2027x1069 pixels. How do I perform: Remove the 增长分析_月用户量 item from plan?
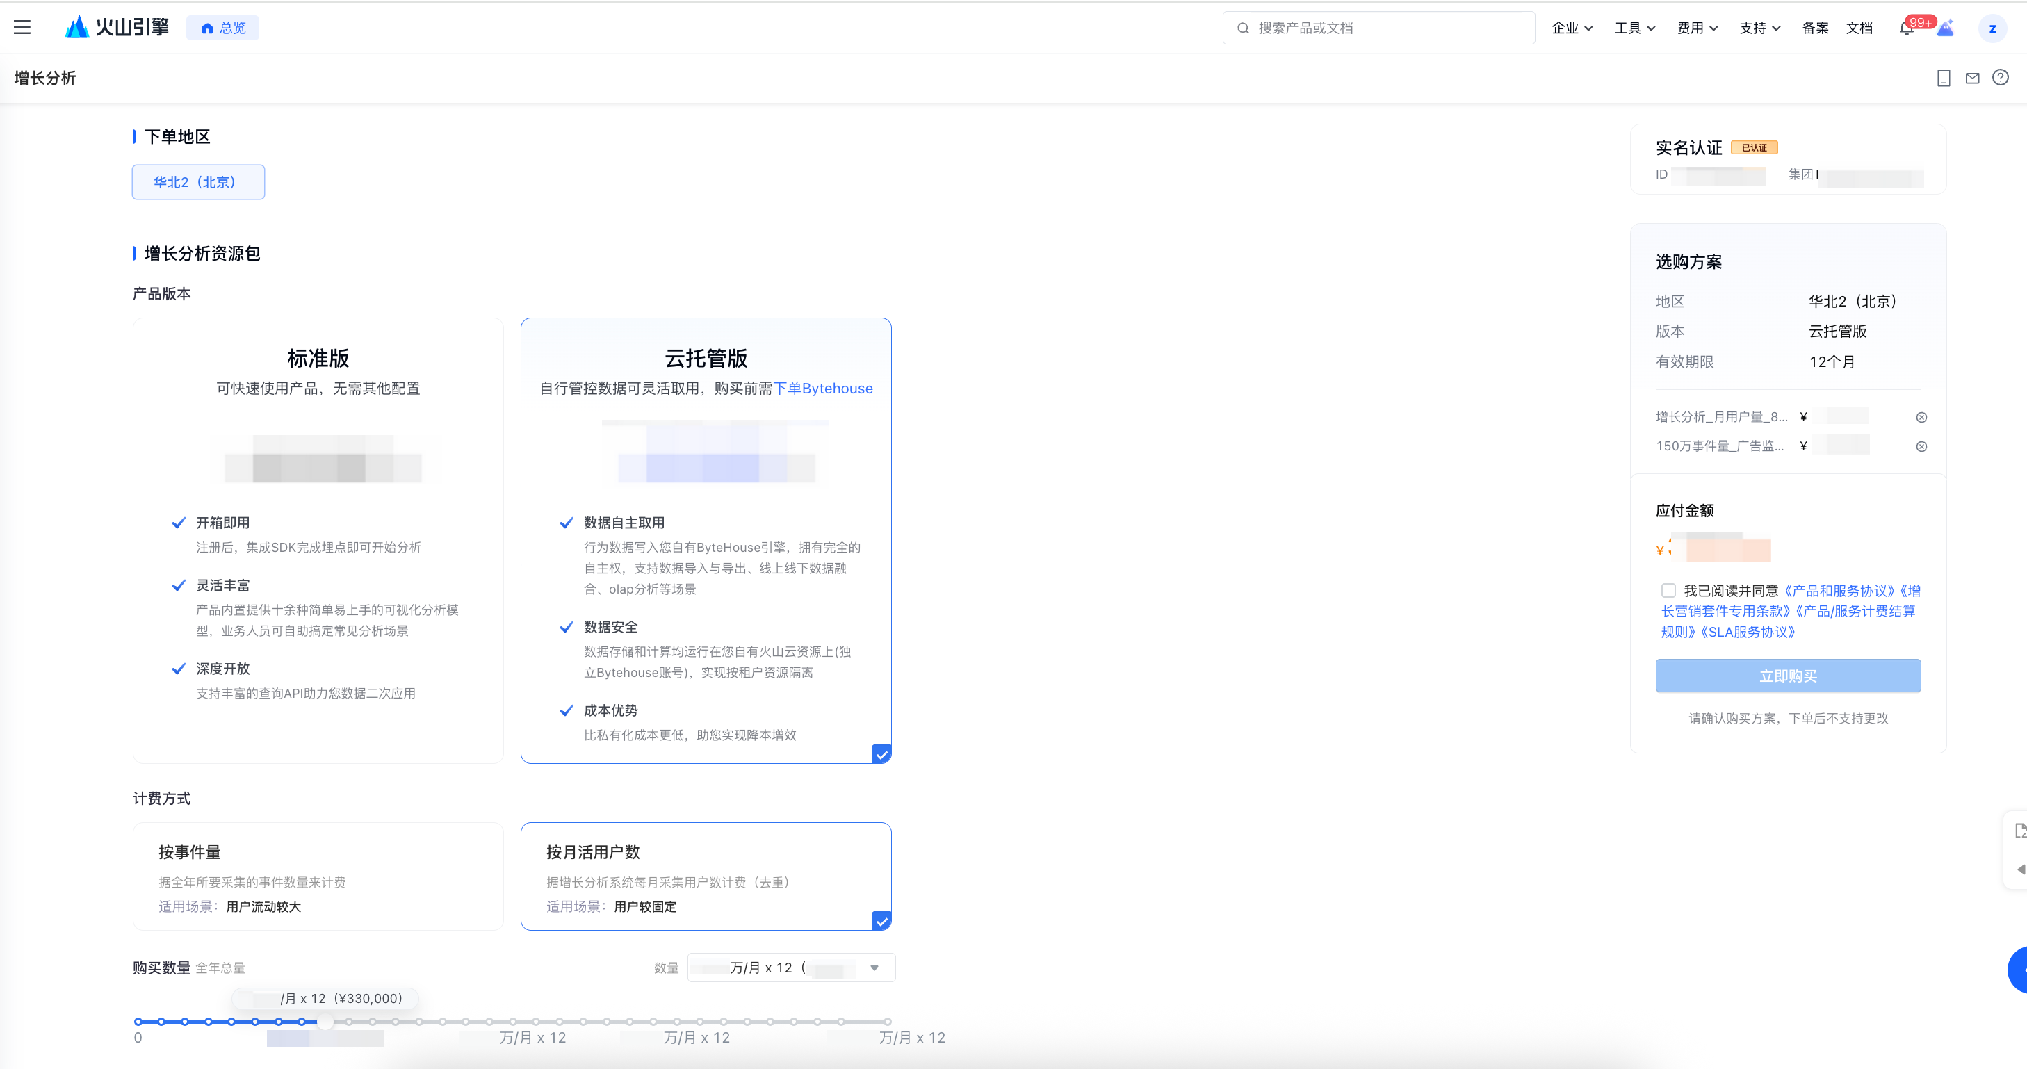[x=1921, y=418]
